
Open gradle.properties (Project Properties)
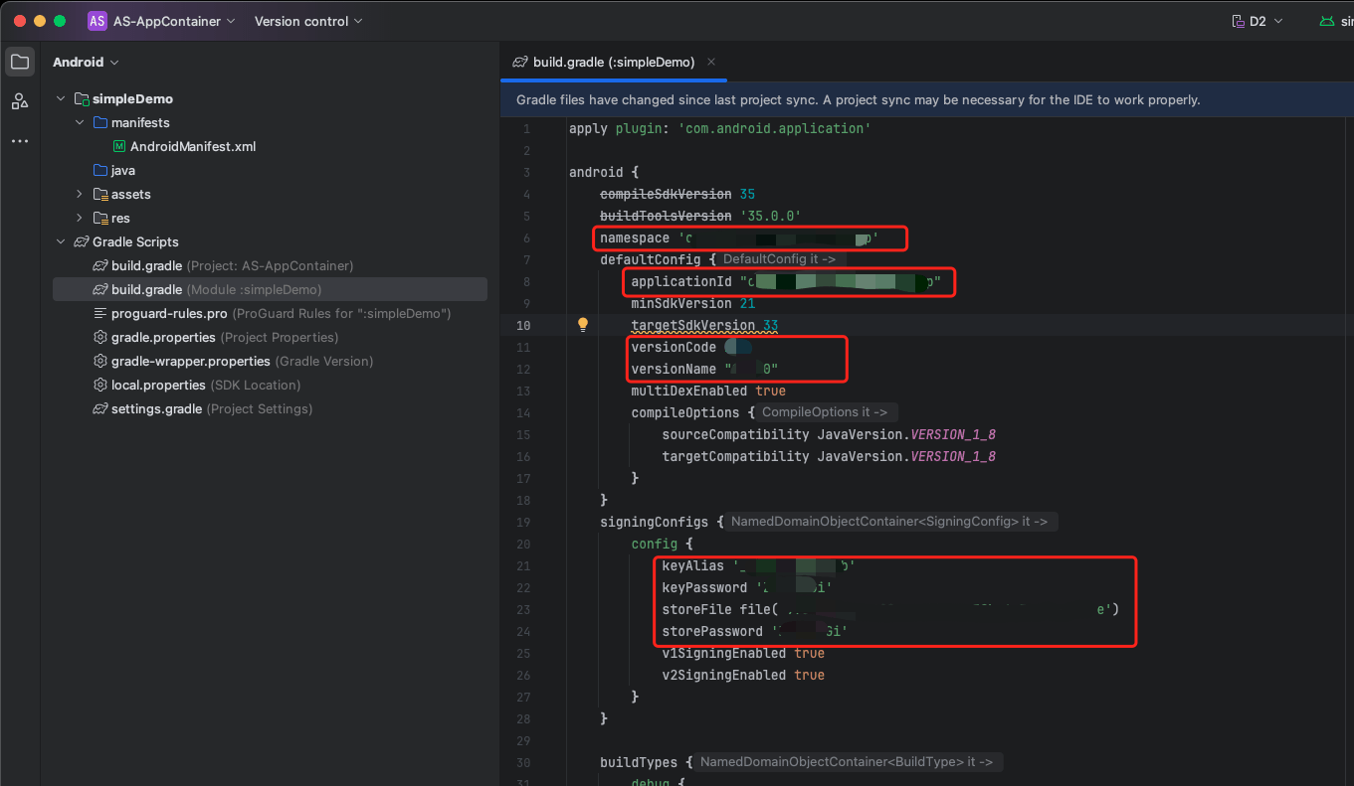pyautogui.click(x=225, y=337)
